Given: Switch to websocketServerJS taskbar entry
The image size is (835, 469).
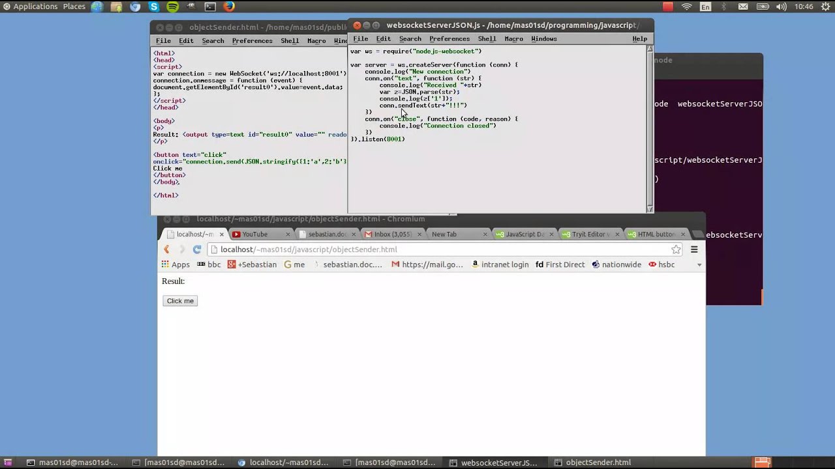Looking at the screenshot, I should point(494,462).
